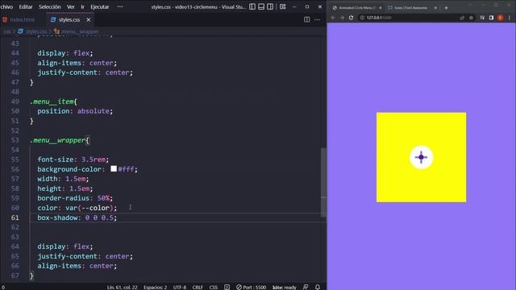Toggle secondary sidebar layout icon in title bar

tap(270, 6)
